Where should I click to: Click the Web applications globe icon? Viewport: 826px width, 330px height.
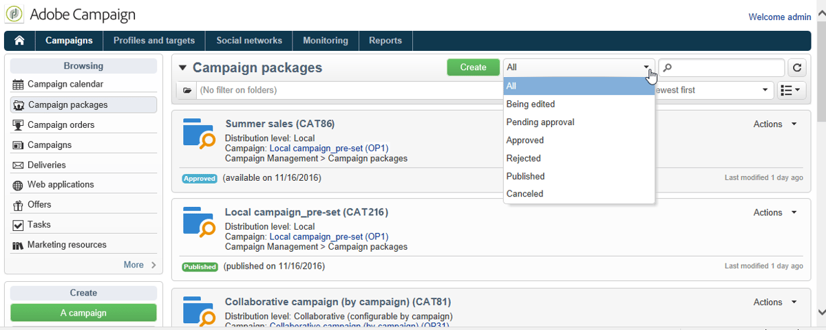pyautogui.click(x=18, y=185)
